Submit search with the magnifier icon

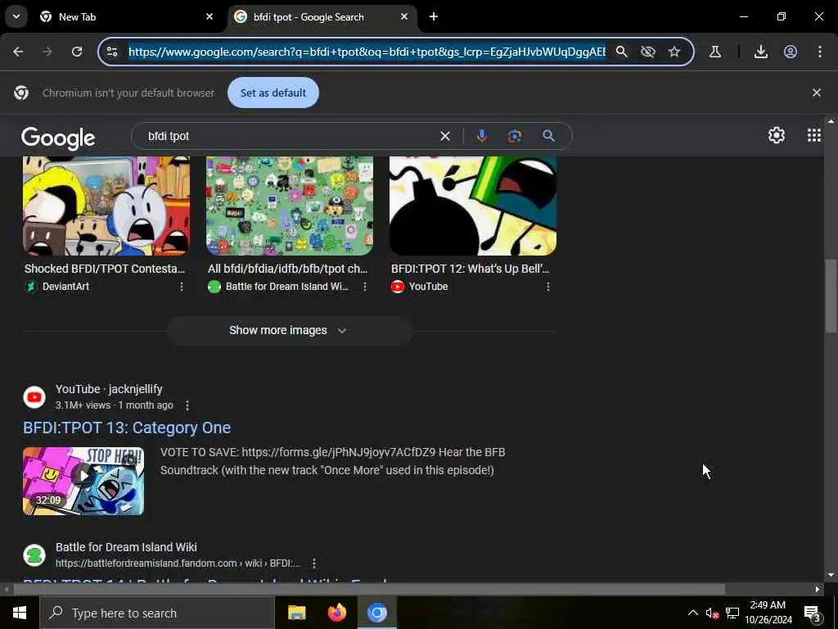coord(548,136)
